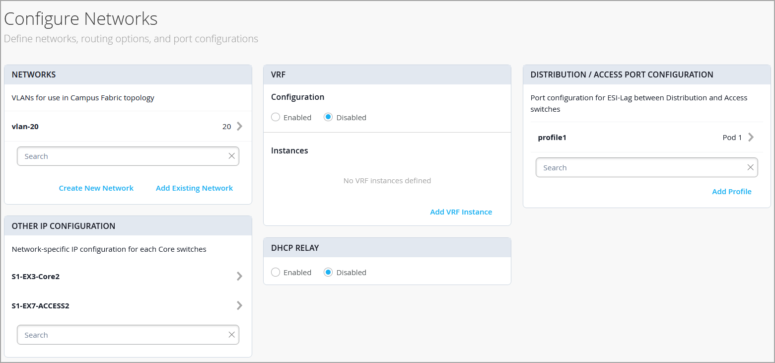775x363 pixels.
Task: Focus the Networks search input
Action: (128, 156)
